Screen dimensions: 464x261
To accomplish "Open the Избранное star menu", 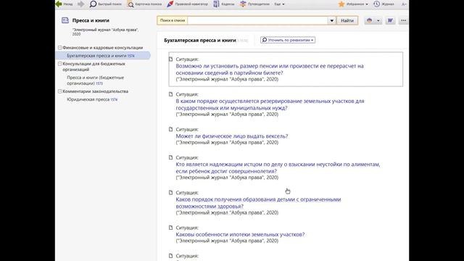I will 353,4.
